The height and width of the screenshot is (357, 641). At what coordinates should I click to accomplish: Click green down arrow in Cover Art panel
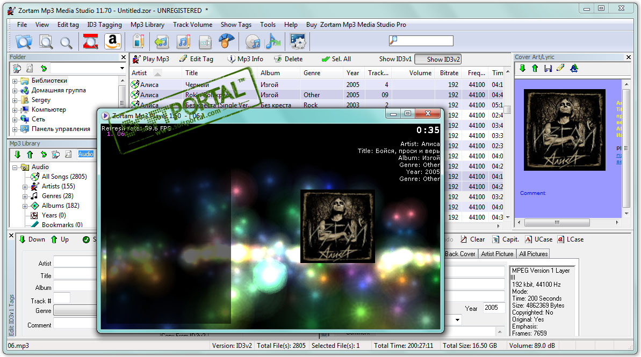click(522, 68)
